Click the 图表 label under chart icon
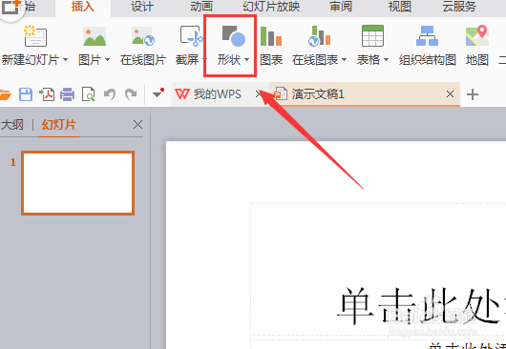The width and height of the screenshot is (506, 349). [x=271, y=60]
